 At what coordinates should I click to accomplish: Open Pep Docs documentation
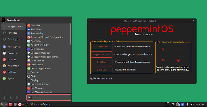[x=102, y=62]
